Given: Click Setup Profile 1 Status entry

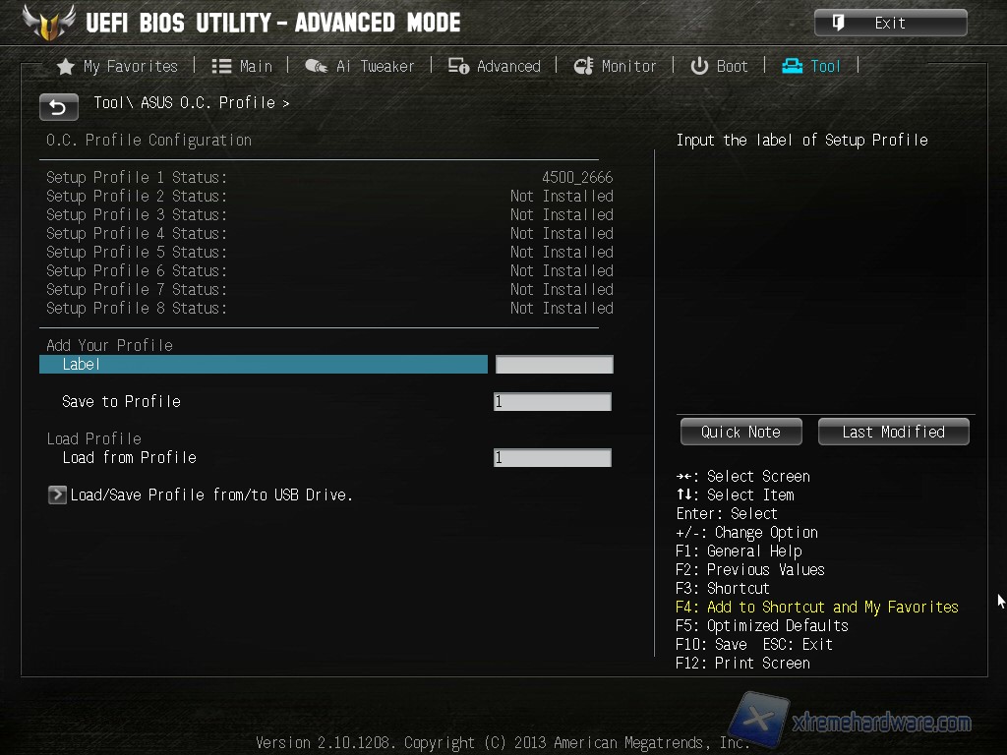Looking at the screenshot, I should 329,177.
